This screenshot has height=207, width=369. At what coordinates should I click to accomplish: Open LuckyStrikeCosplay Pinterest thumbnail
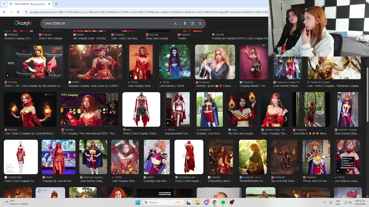[x=30, y=110]
